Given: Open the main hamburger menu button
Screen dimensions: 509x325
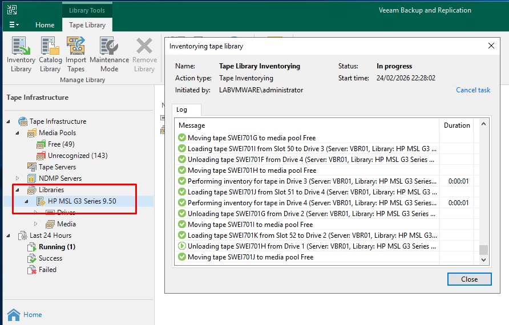Looking at the screenshot, I should click(x=14, y=25).
